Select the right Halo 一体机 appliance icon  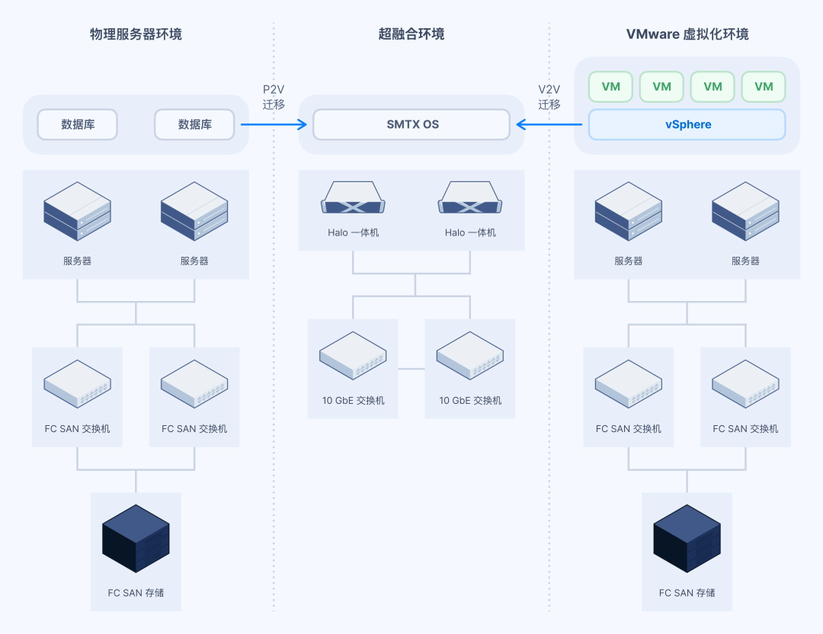pos(470,197)
